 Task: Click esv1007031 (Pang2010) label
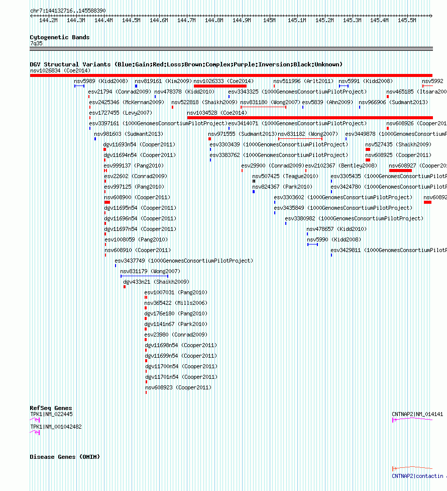pyautogui.click(x=176, y=292)
